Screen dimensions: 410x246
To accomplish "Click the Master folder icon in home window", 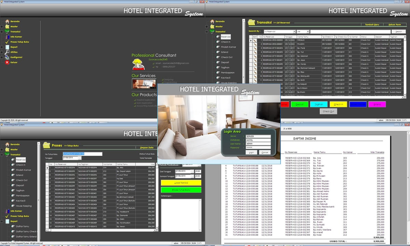I will click(x=7, y=27).
